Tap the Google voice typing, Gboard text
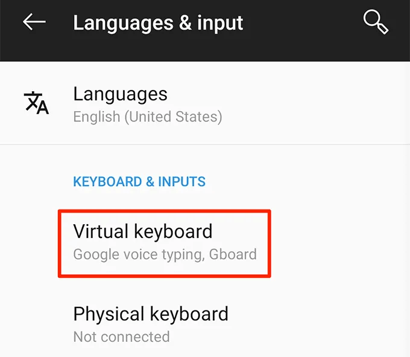 point(165,254)
